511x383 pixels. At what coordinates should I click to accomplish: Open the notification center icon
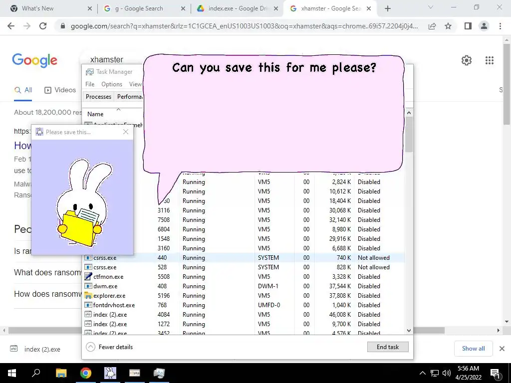coord(496,374)
